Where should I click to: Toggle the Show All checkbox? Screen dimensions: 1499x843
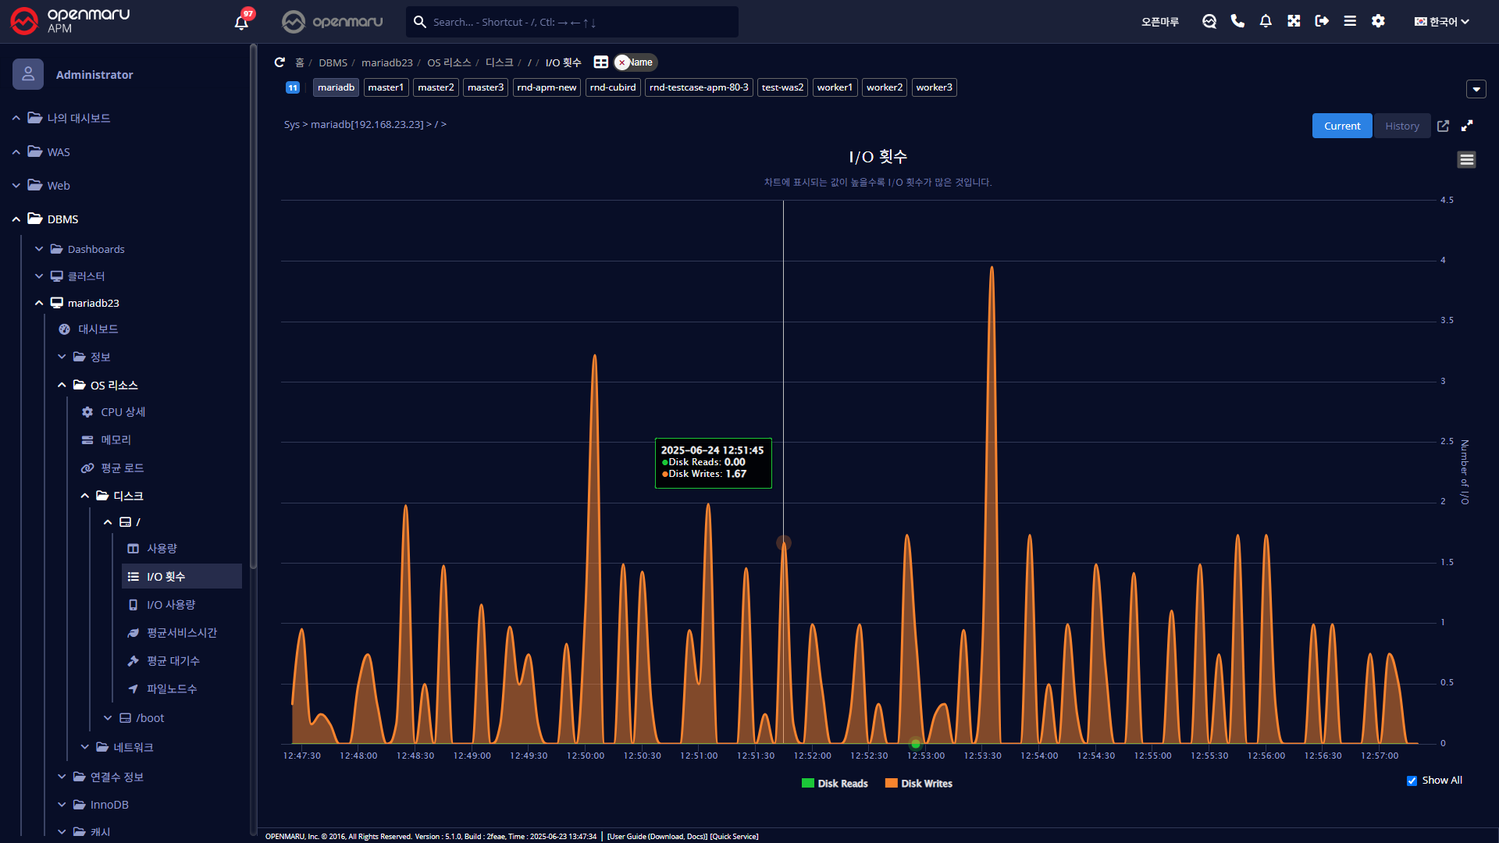[x=1412, y=781]
